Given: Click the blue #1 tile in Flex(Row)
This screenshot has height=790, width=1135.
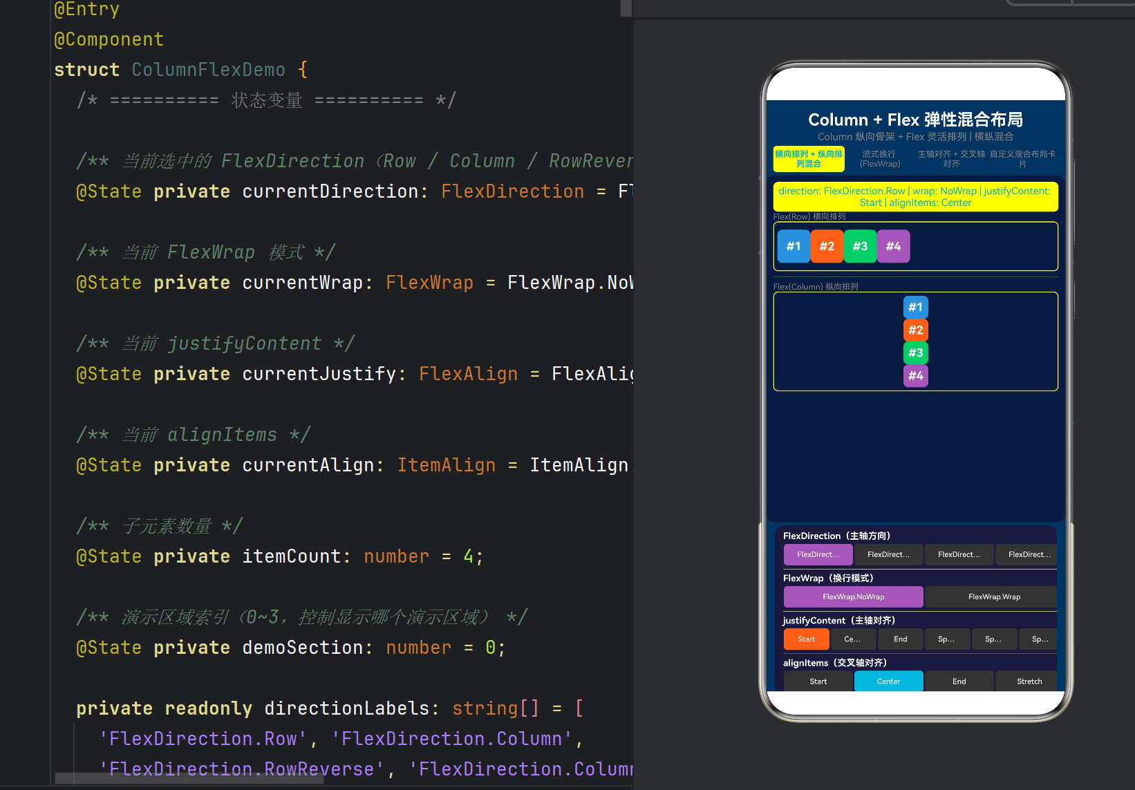Looking at the screenshot, I should 794,246.
